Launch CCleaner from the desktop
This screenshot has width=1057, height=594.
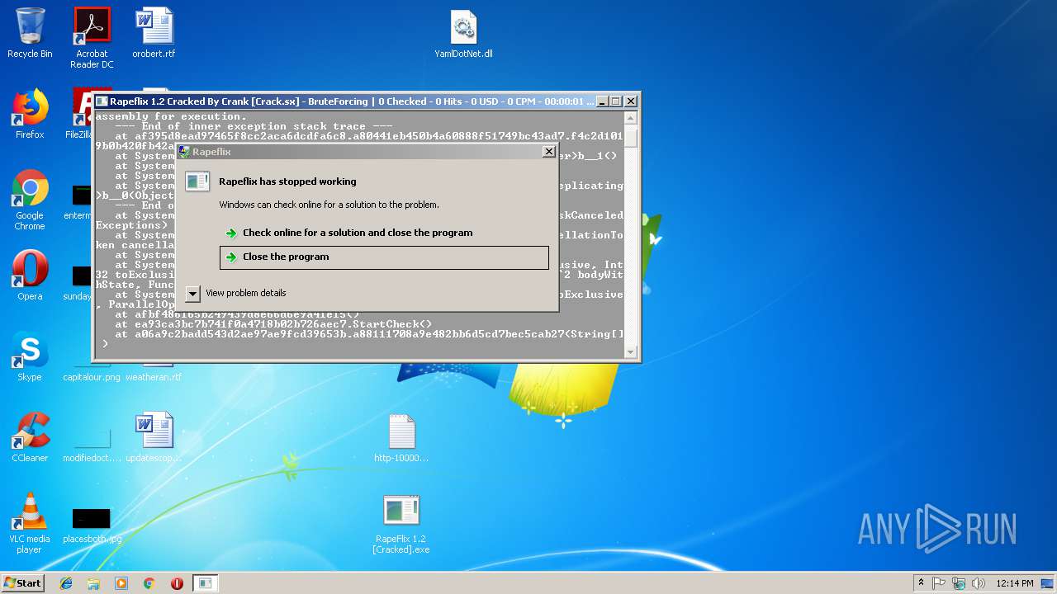[x=30, y=436]
